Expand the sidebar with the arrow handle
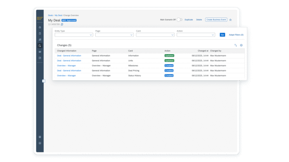 [43, 81]
